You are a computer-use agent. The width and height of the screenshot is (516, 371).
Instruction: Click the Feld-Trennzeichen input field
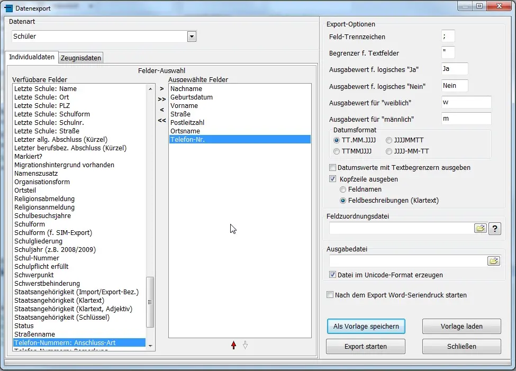coord(448,37)
